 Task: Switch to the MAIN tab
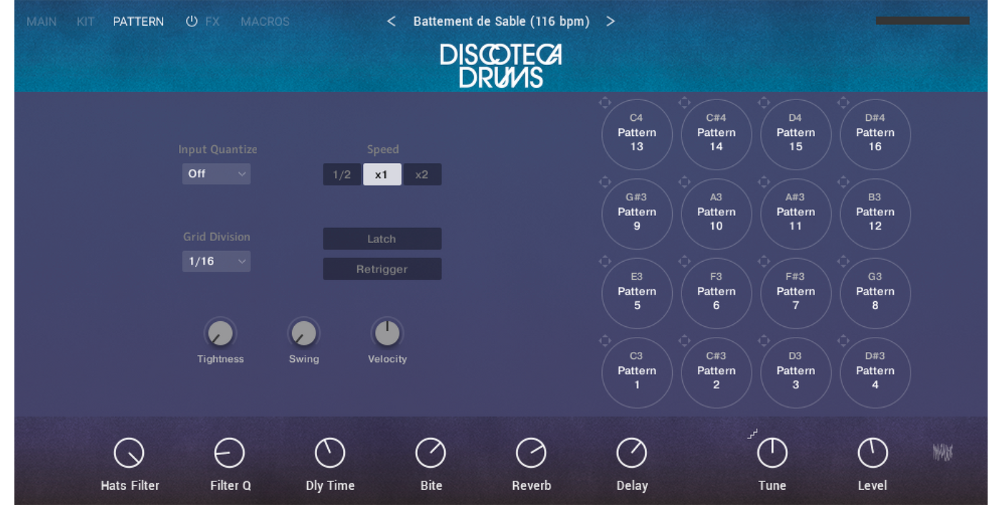[42, 21]
